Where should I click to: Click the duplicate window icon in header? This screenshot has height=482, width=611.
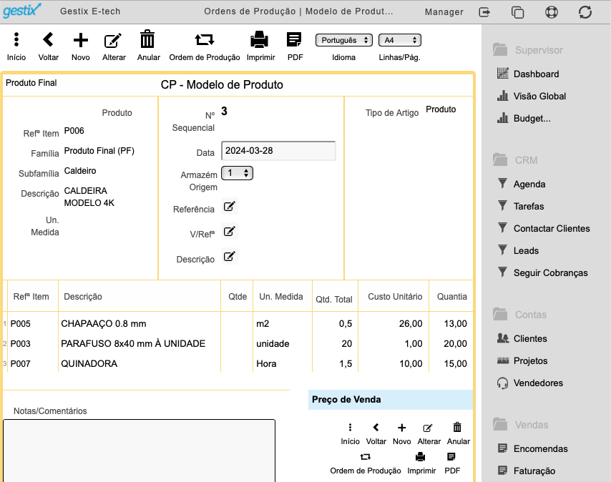coord(517,12)
